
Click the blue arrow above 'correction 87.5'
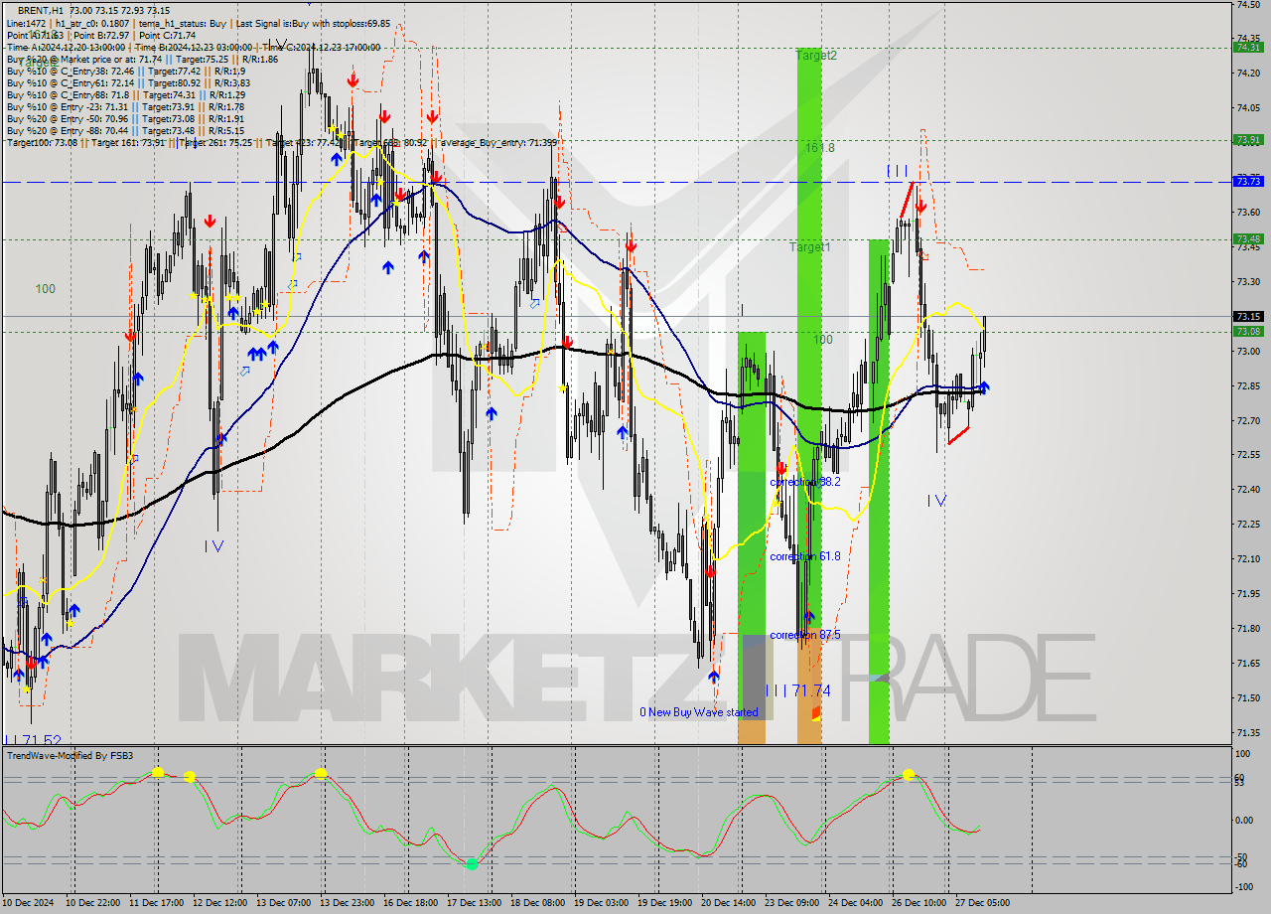coord(809,617)
